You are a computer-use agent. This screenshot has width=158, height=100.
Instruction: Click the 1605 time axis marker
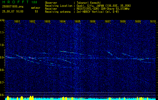(x=77, y=21)
